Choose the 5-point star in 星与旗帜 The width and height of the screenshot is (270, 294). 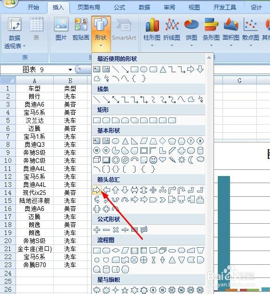pos(125,290)
